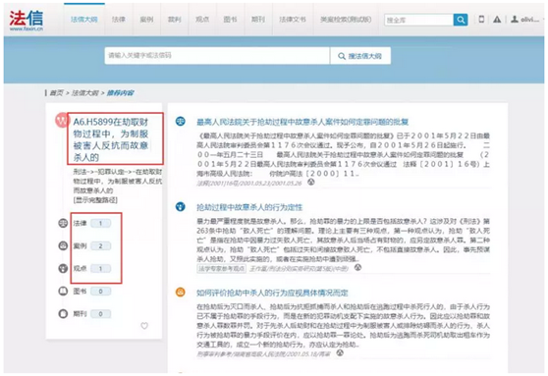Open the 法律 tab in top navigation
This screenshot has width=548, height=376.
119,20
